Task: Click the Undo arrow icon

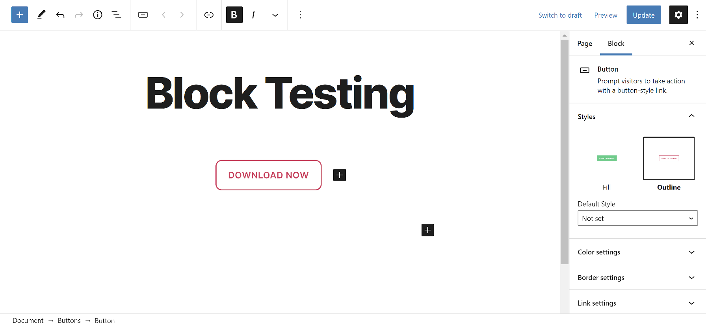Action: coord(60,15)
